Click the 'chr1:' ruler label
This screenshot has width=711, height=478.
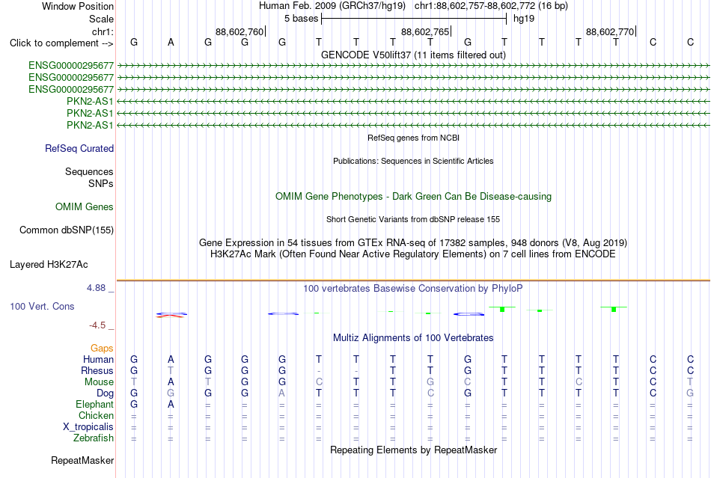point(103,31)
